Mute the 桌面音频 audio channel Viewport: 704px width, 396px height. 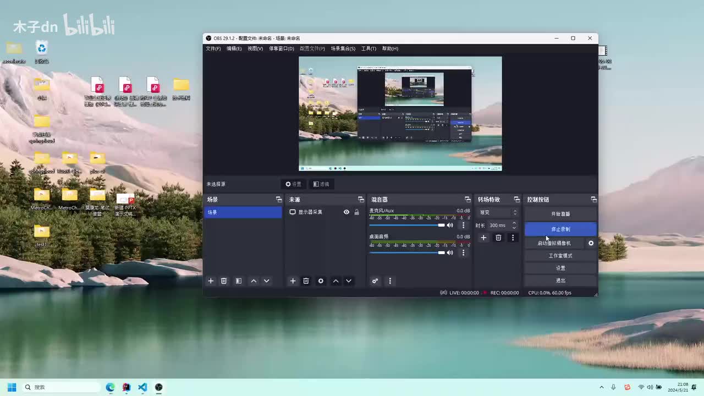pos(450,252)
